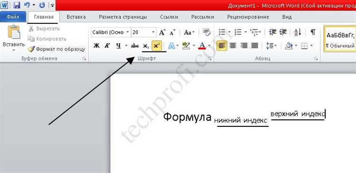The height and width of the screenshot is (173, 356).
Task: Click the Line Spacing icon
Action: tap(270, 46)
